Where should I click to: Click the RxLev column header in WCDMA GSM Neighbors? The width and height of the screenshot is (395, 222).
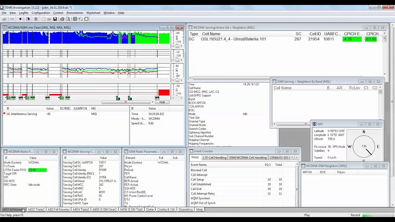(341, 172)
